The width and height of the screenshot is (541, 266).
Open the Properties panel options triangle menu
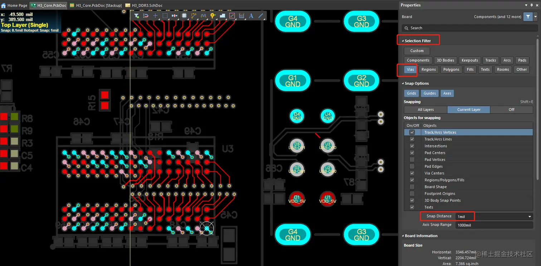point(526,5)
